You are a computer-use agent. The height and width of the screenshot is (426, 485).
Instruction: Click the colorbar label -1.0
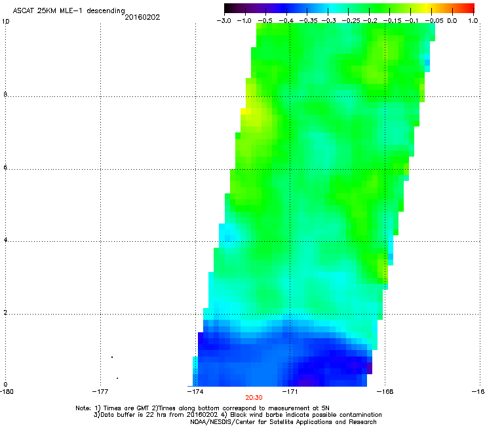tap(244, 21)
